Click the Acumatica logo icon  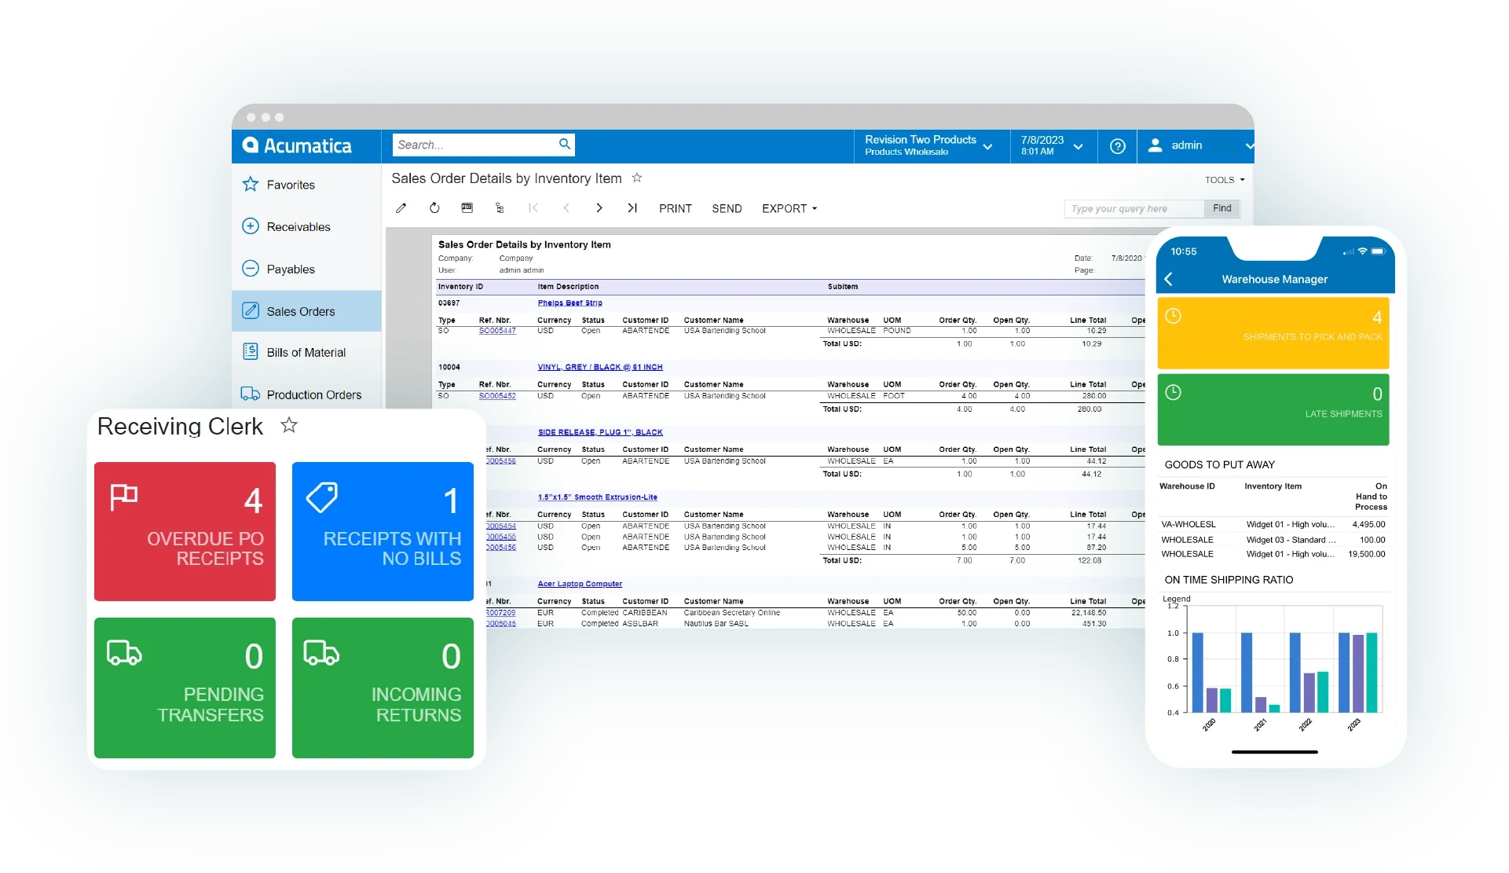(252, 145)
